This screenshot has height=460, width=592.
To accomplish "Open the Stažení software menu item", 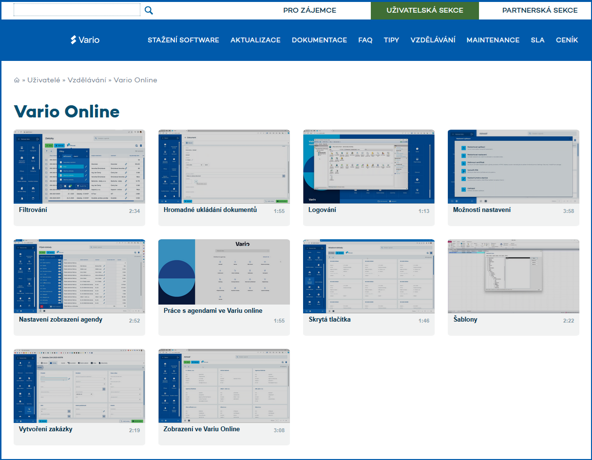I will point(183,40).
